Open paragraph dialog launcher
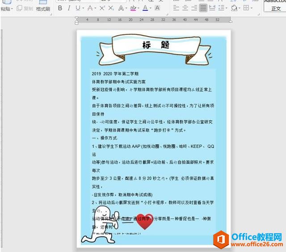This screenshot has width=286, height=252. click(259, 14)
